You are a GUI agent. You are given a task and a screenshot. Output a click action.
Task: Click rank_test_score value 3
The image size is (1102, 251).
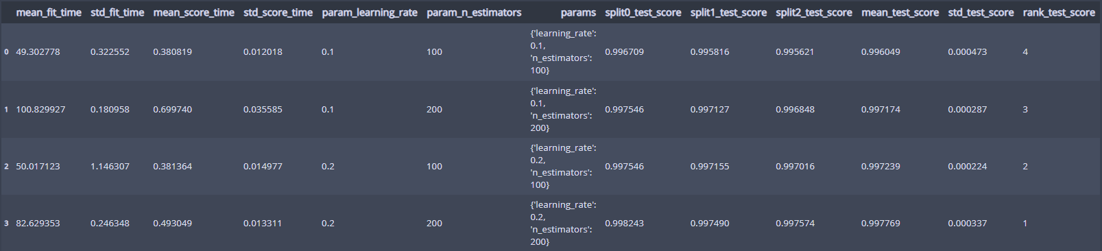1025,110
